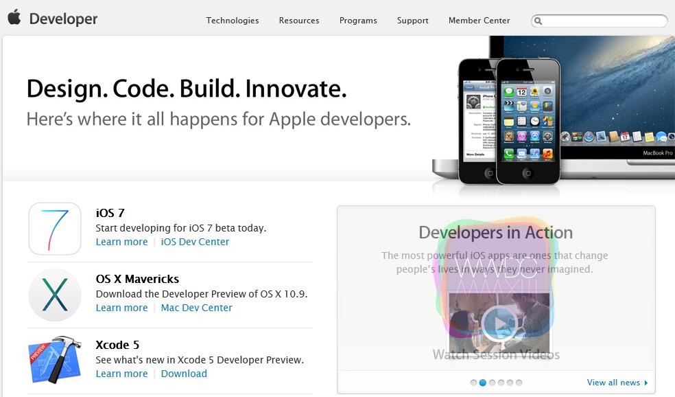Select the fourth carousel dot
The width and height of the screenshot is (675, 397).
tap(501, 383)
